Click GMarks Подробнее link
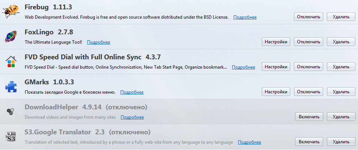358x150 pixels. point(132,92)
